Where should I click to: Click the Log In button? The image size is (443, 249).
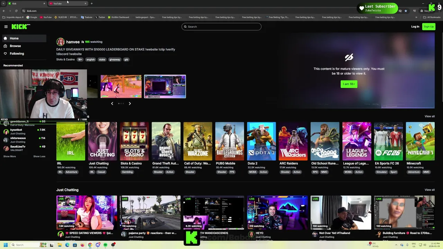click(415, 27)
